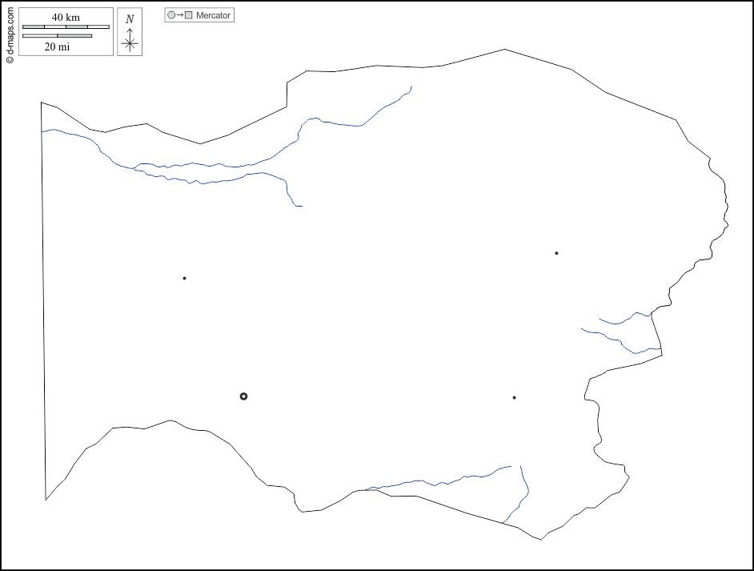The height and width of the screenshot is (571, 754).
Task: Click the kilometer scale bar
Action: [66, 27]
